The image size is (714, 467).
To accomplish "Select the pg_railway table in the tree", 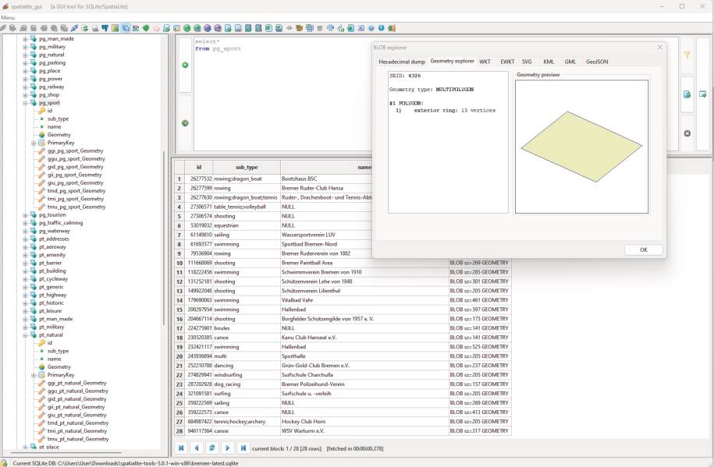I will coord(52,87).
